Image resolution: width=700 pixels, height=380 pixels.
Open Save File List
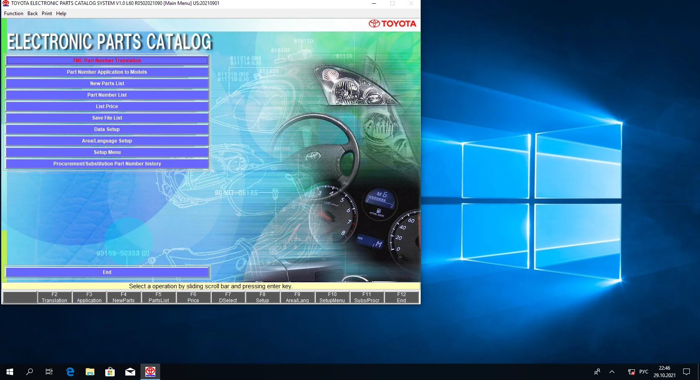tap(107, 118)
